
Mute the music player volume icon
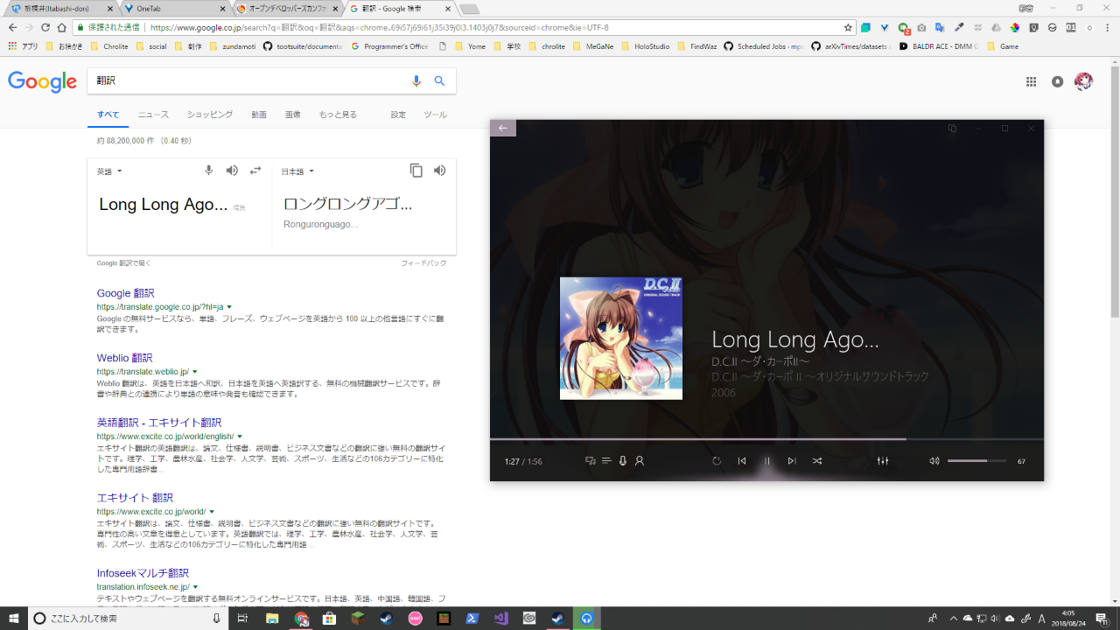(934, 461)
